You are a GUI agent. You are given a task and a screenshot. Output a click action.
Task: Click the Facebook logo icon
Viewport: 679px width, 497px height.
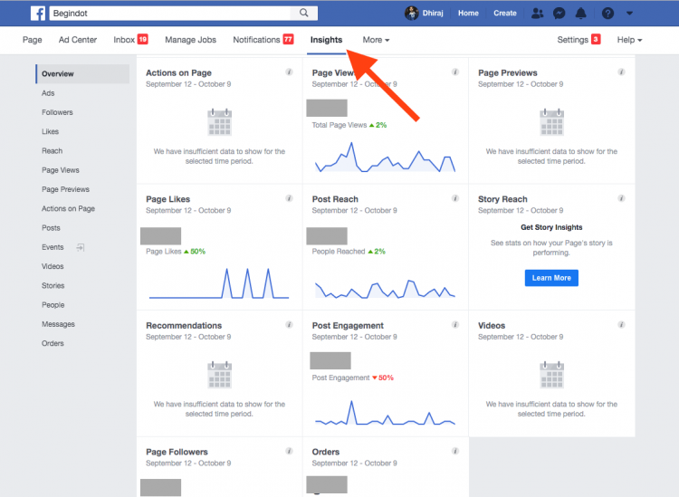[x=38, y=14]
